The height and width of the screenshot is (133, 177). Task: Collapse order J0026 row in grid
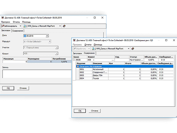(74, 60)
